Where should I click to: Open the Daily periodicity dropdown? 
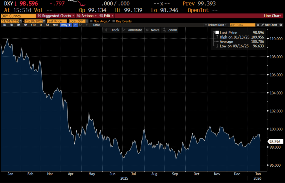pos(66,25)
